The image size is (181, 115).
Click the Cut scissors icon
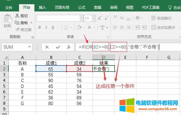(17, 16)
